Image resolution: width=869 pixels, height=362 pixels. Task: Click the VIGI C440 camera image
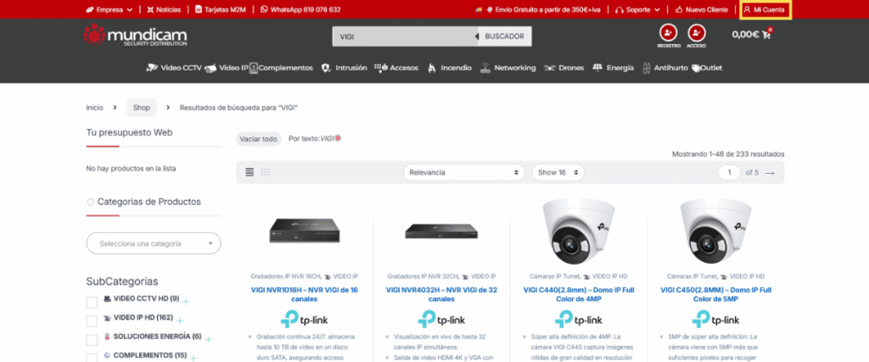click(579, 231)
